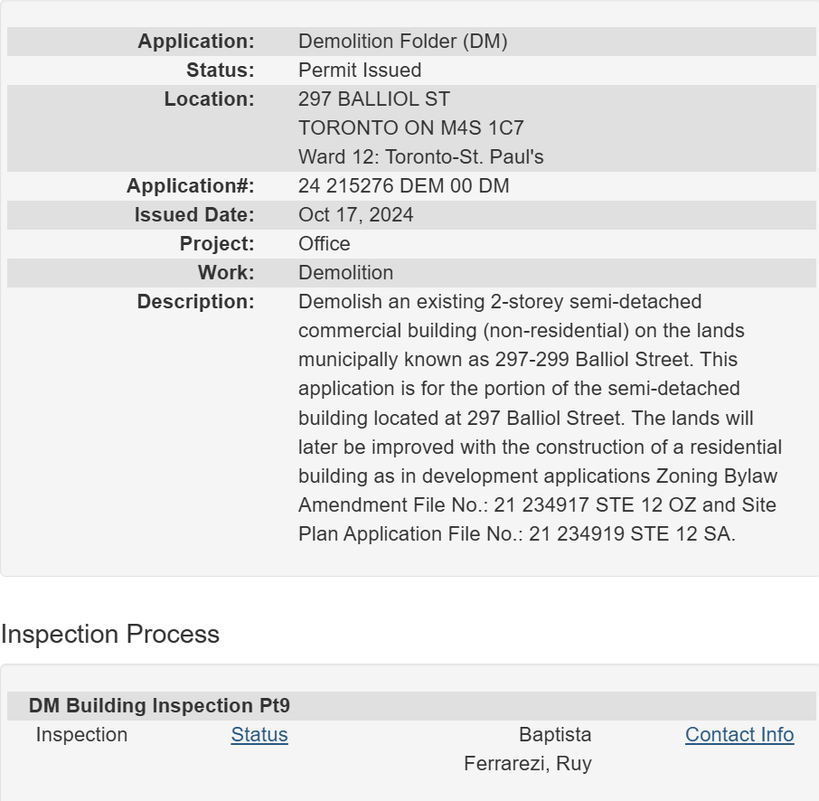Click the Inspection text left of Status link
819x801 pixels.
click(81, 735)
